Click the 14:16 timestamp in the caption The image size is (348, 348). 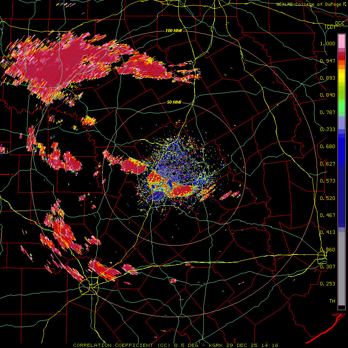tap(269, 345)
